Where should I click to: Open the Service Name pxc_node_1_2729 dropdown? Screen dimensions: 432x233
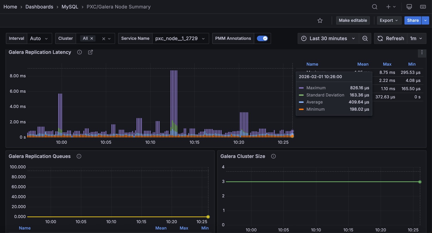point(180,38)
